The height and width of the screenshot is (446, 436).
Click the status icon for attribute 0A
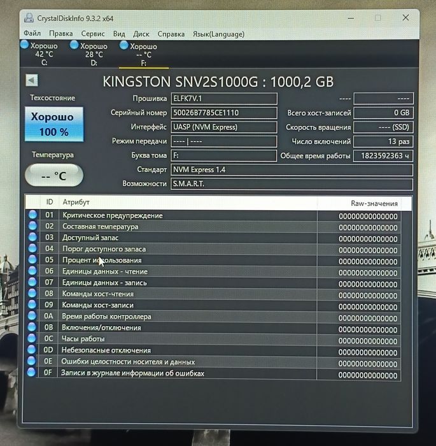[32, 315]
